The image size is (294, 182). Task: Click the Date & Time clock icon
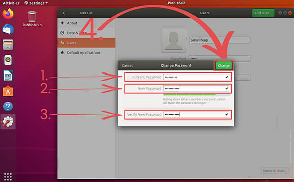tap(62, 33)
